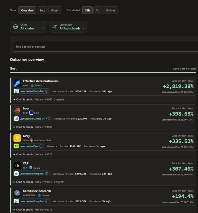
Task: Click the YAP token avatar
Action: click(17, 166)
